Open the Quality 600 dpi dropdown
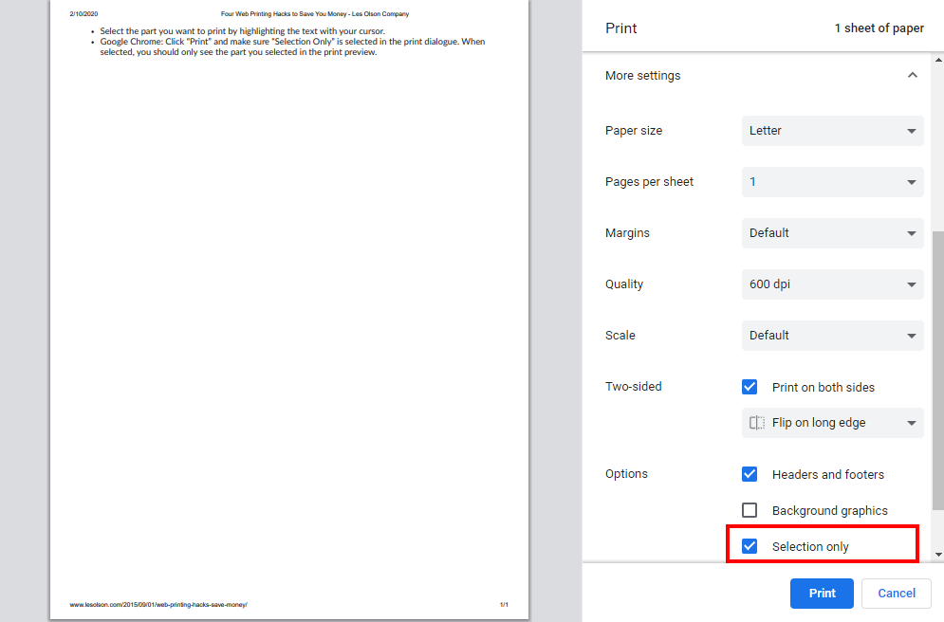Screen dimensions: 944x622 tap(833, 284)
